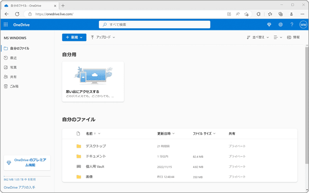Click the storage usage 862 MB link
The width and height of the screenshot is (309, 193).
pos(20,179)
